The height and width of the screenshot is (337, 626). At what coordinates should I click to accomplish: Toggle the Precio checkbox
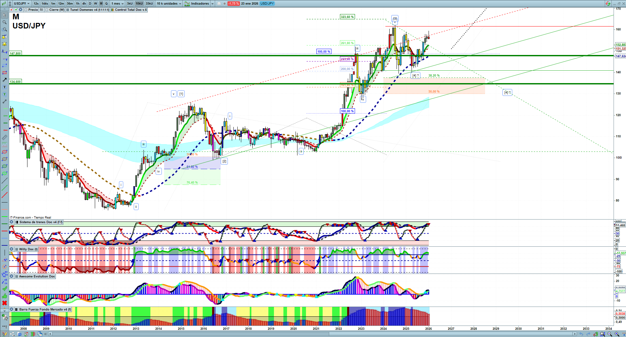coord(26,10)
